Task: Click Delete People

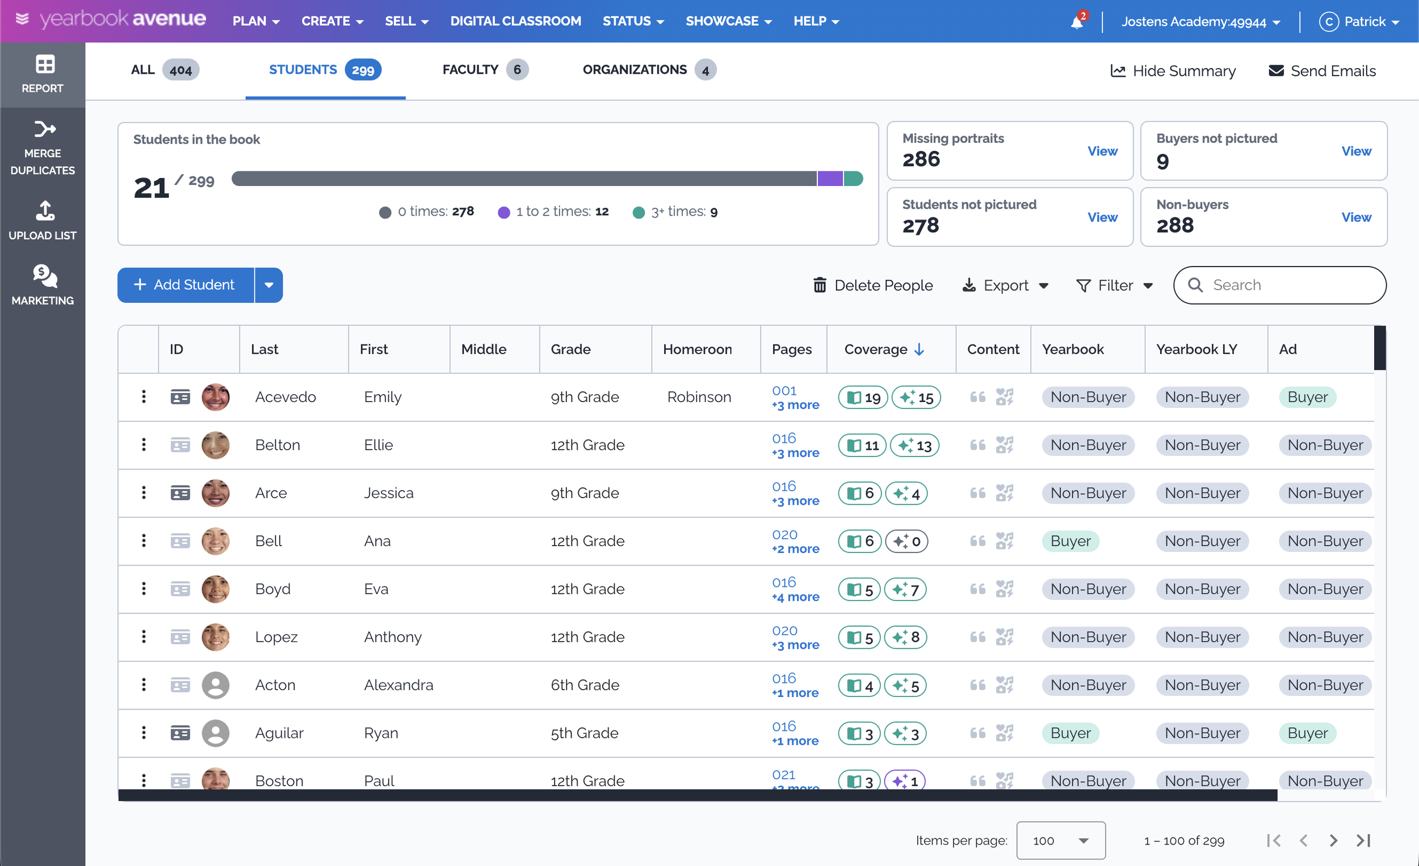Action: (872, 285)
